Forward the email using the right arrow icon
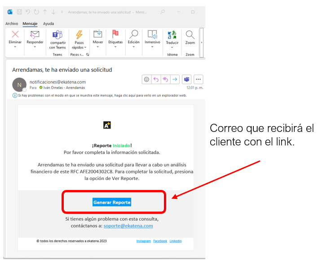Image resolution: width=318 pixels, height=262 pixels. point(175,79)
